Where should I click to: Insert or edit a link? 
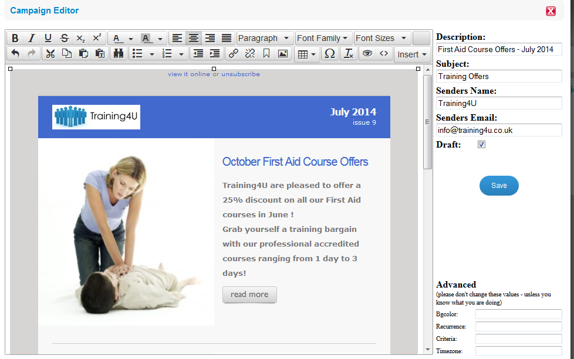[233, 54]
